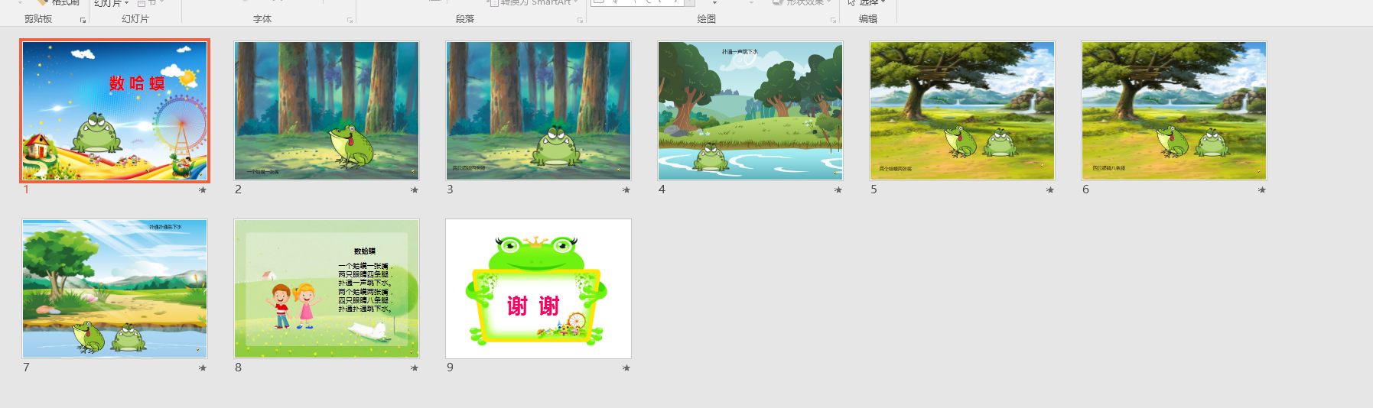Preview transition star under slide 6
Screen dimensions: 1373x408
pyautogui.click(x=1262, y=189)
